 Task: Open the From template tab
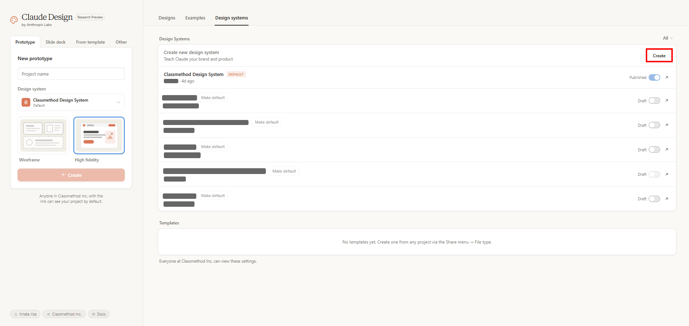click(90, 42)
